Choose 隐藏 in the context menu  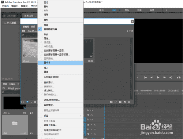coord(61,25)
